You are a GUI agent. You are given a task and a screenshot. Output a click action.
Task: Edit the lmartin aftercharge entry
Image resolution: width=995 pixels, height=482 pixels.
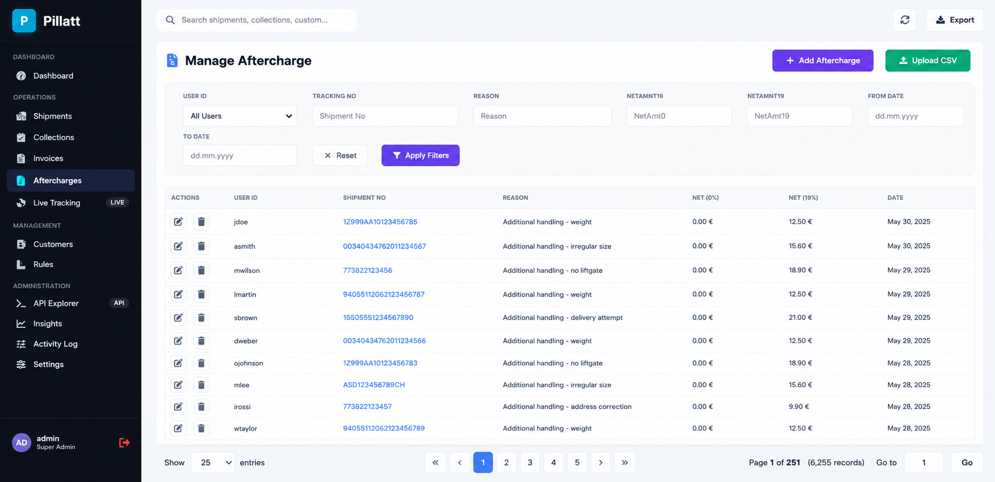tap(178, 294)
